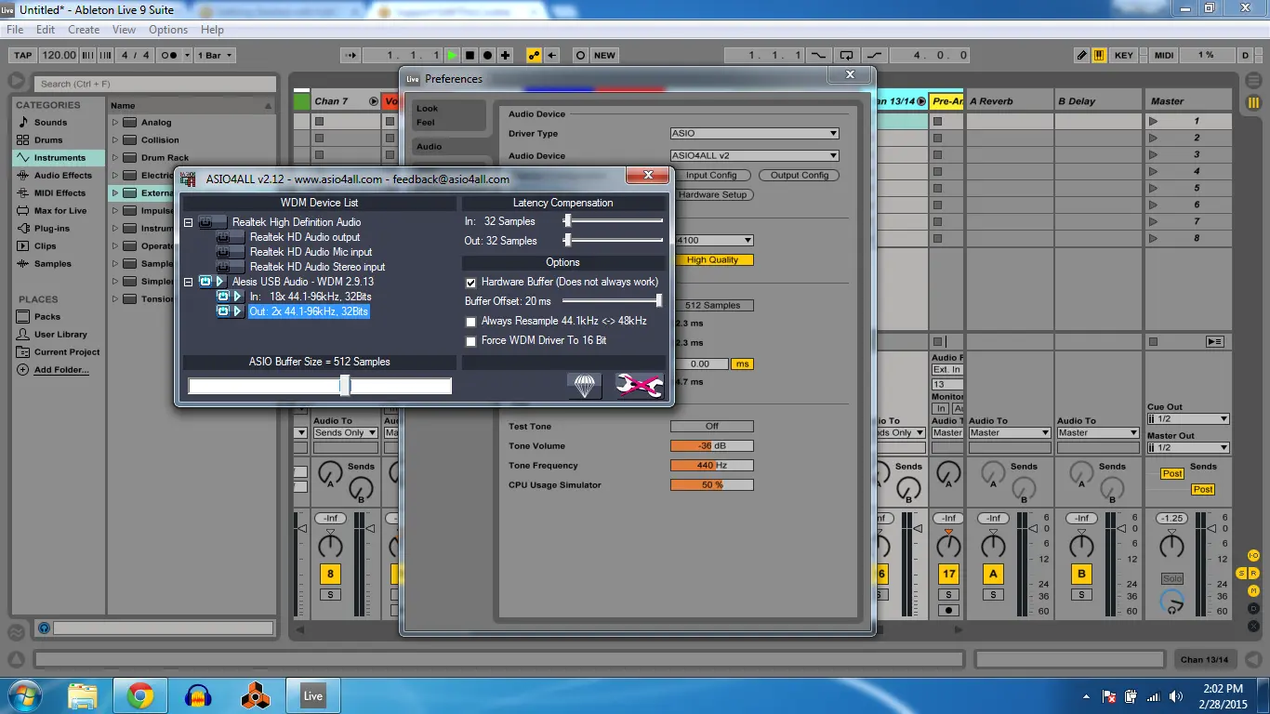Viewport: 1270px width, 714px height.
Task: Enable Force WDM Driver To 16 Bit checkbox
Action: 470,340
